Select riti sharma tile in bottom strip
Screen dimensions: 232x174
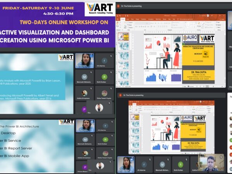[144, 165]
